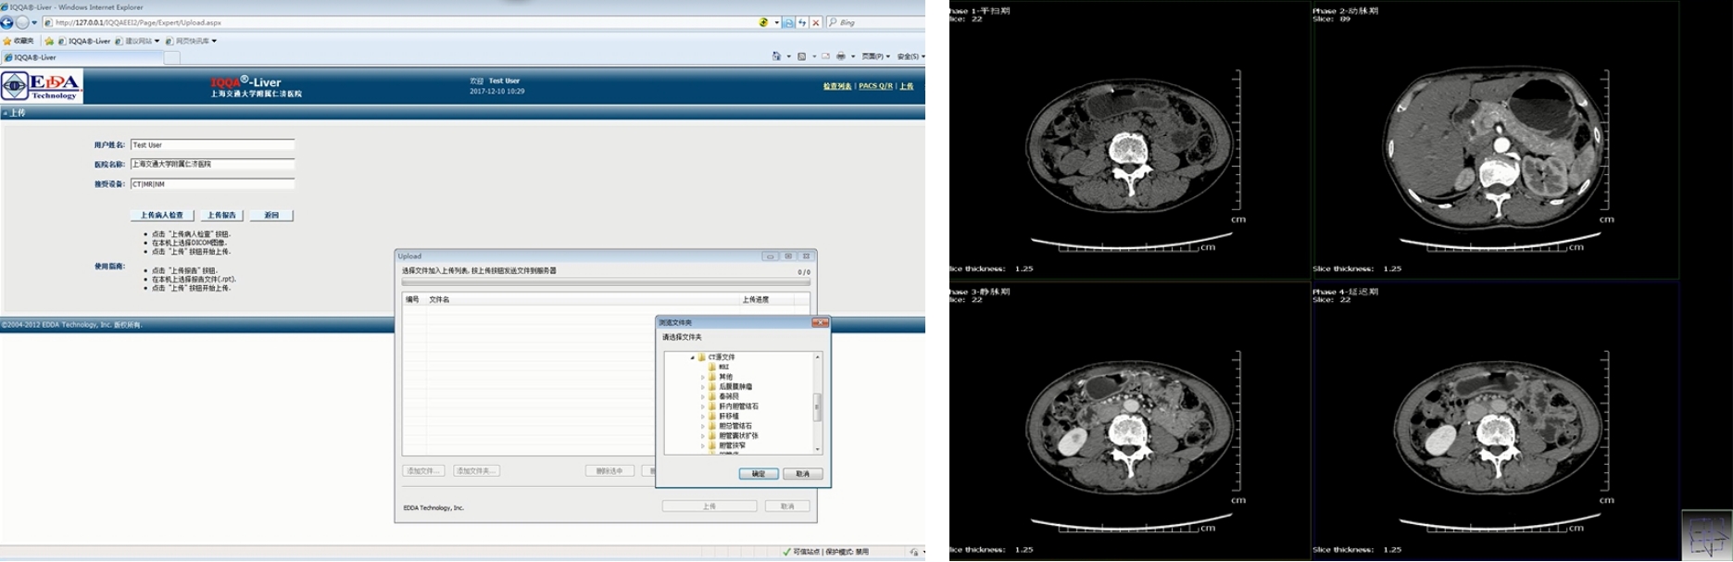Click the red stop-loading X icon
1733x562 pixels.
click(815, 22)
